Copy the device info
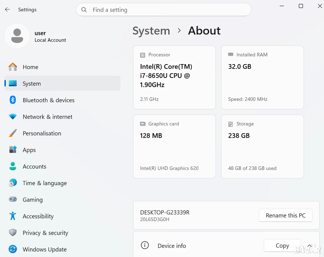The height and width of the screenshot is (257, 324). coord(282,245)
